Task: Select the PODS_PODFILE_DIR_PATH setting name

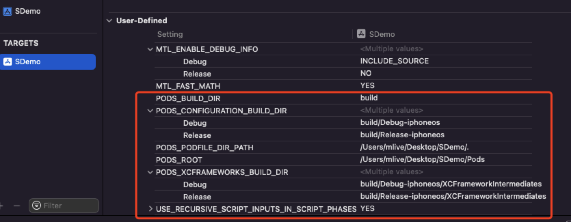Action: [204, 148]
